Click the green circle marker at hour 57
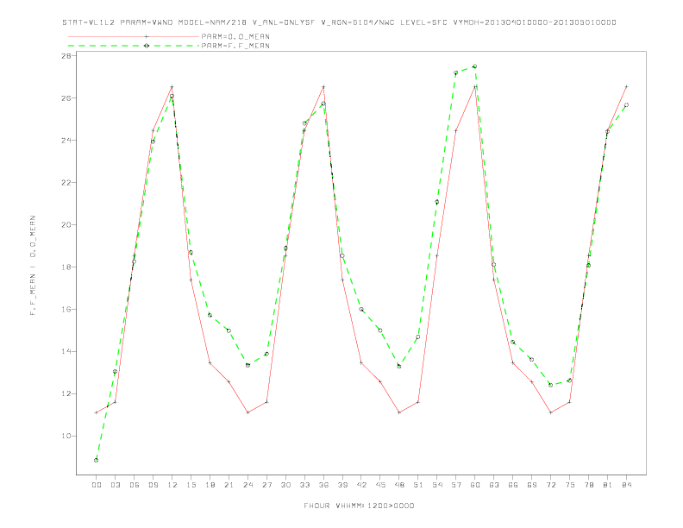Viewport: 683px width, 528px height. coord(456,72)
